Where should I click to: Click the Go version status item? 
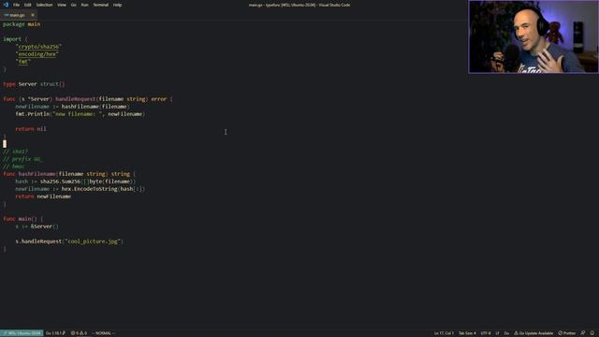55,333
